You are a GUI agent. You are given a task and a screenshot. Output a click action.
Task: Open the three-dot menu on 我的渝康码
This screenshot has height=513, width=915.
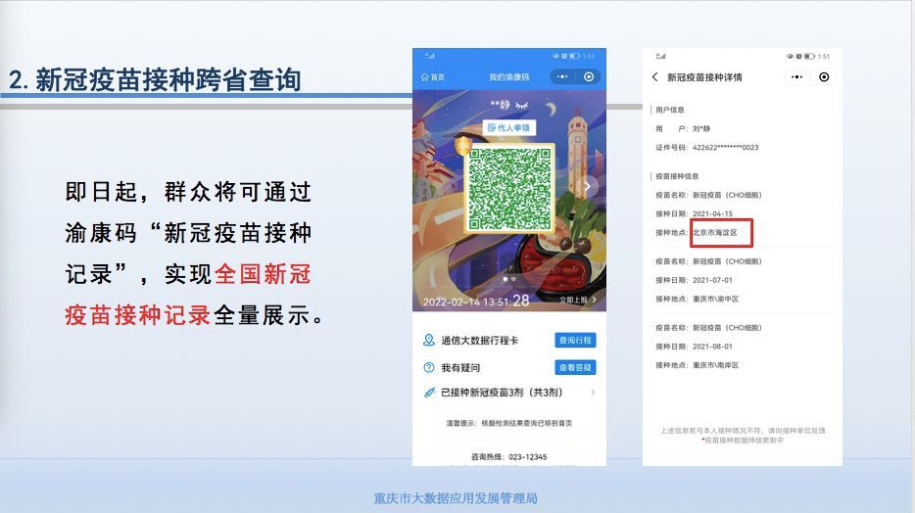click(x=561, y=76)
